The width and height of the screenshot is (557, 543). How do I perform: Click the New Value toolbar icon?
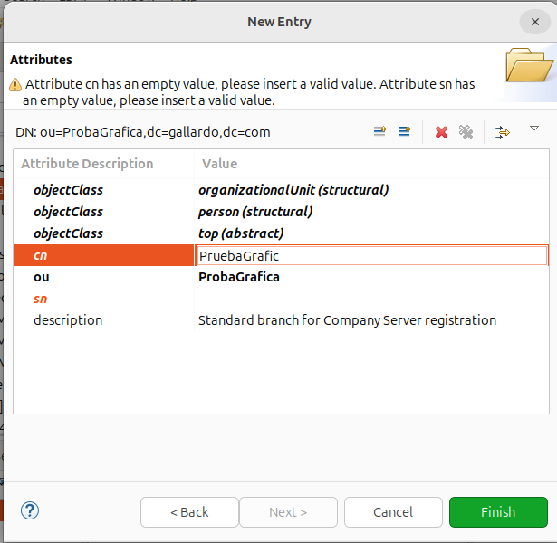(x=405, y=132)
